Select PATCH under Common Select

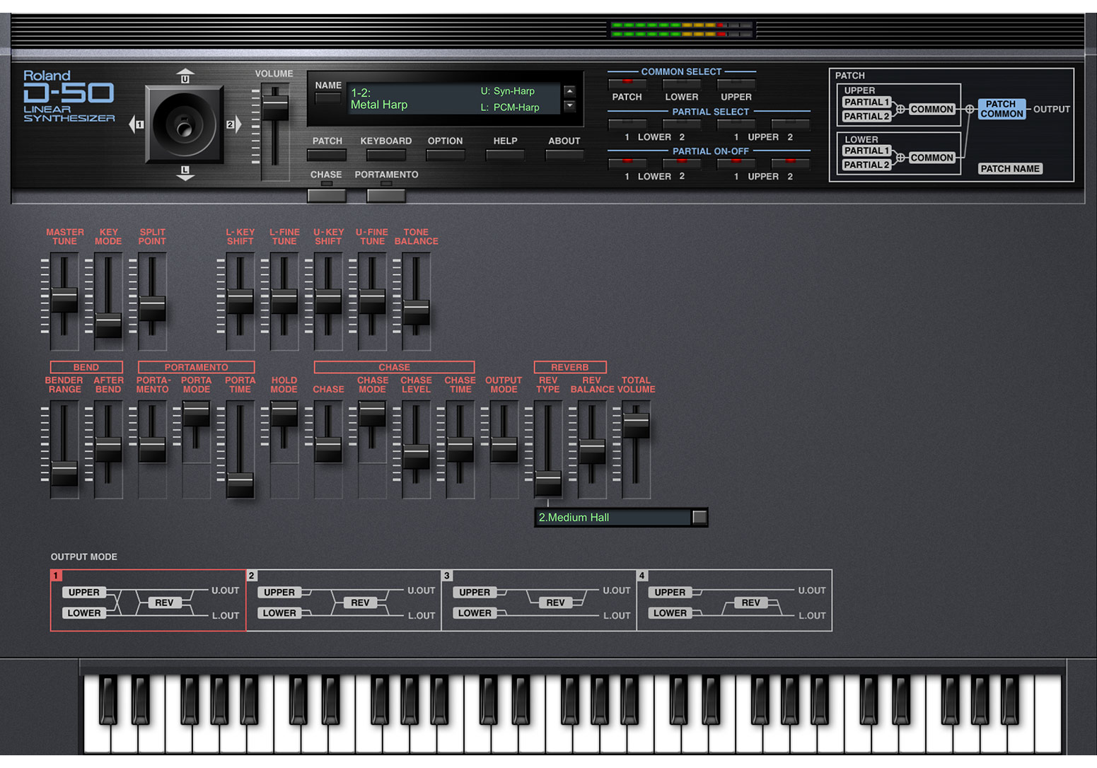[x=627, y=84]
